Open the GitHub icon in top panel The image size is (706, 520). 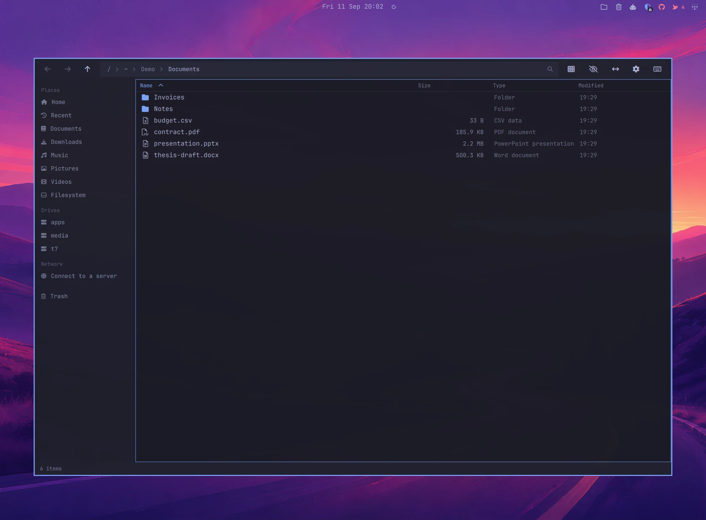click(662, 7)
